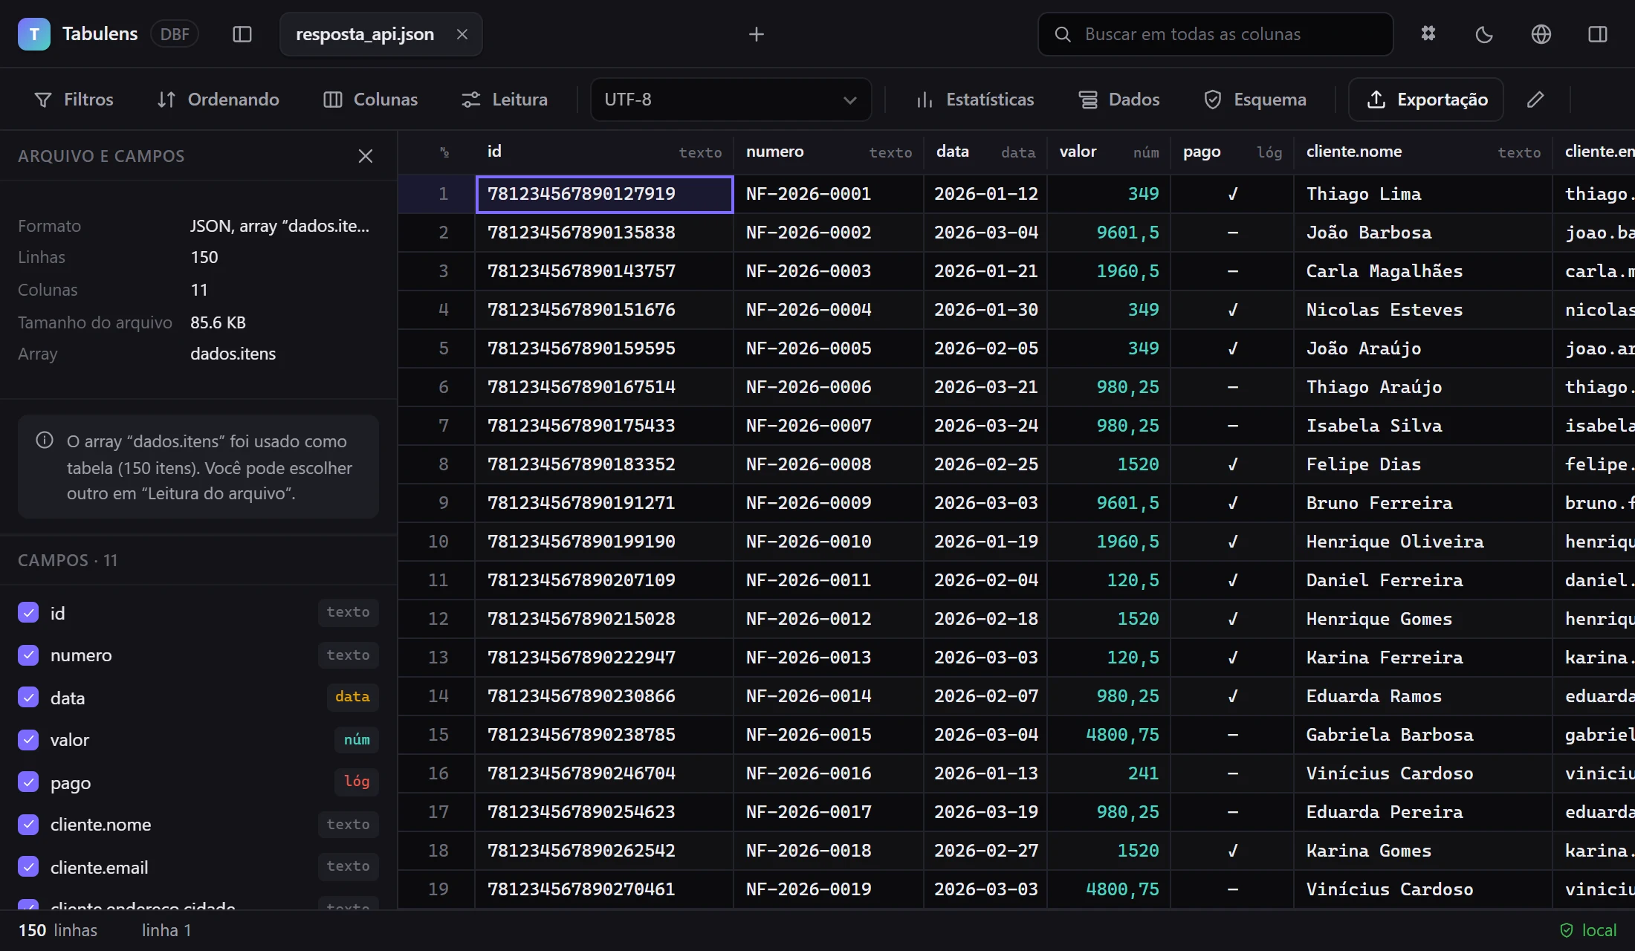The image size is (1635, 951).
Task: Close the resposta_api.json tab
Action: click(x=462, y=34)
